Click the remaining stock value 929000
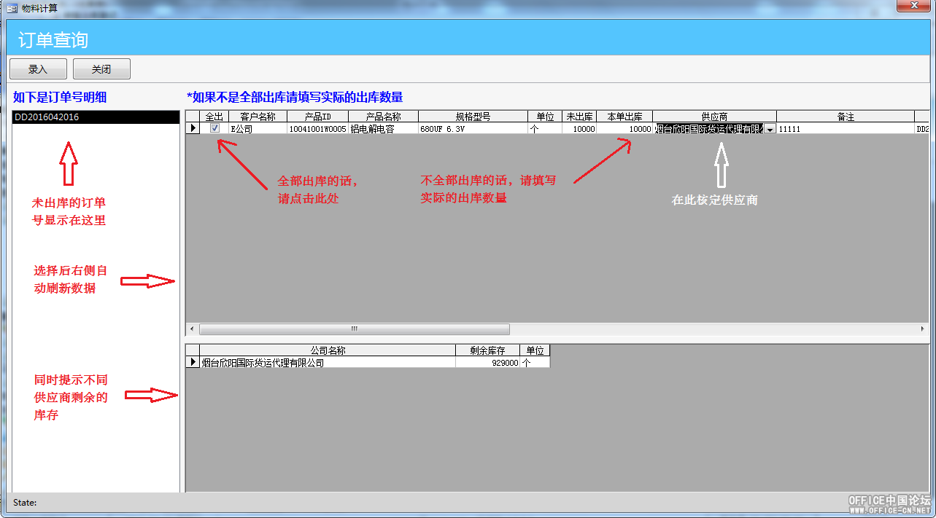The height and width of the screenshot is (518, 936). click(x=487, y=362)
